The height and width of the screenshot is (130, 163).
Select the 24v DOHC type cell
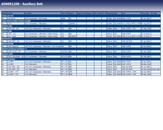[117, 19]
